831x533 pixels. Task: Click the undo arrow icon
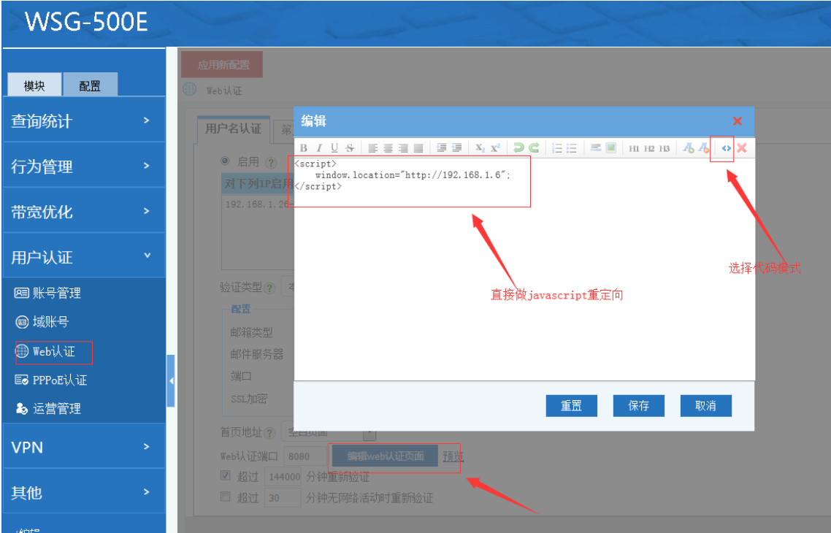pos(518,148)
